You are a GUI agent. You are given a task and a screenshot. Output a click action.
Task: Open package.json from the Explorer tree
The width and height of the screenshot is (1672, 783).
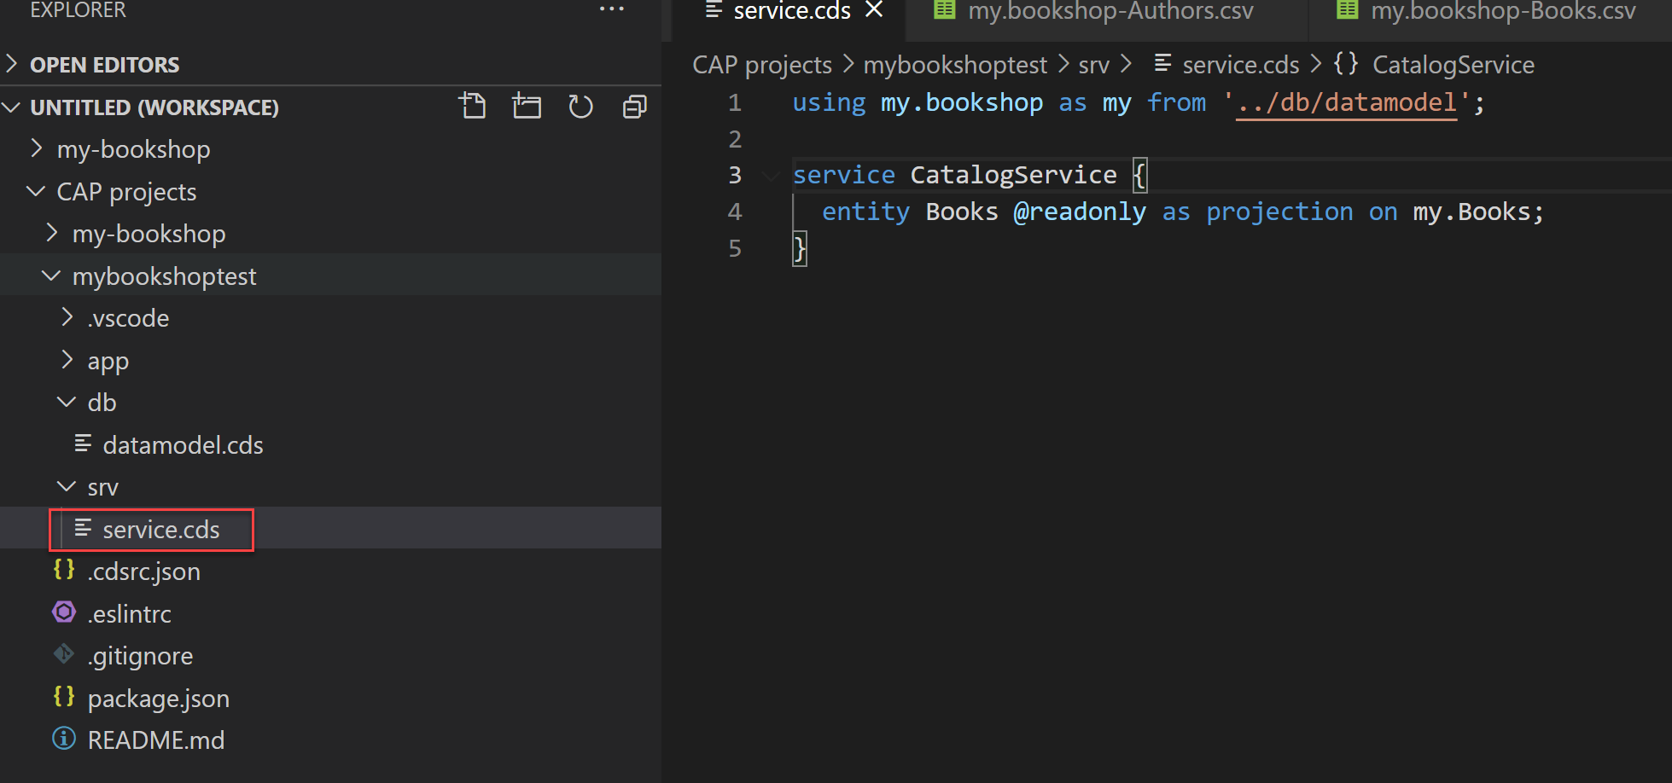159,697
